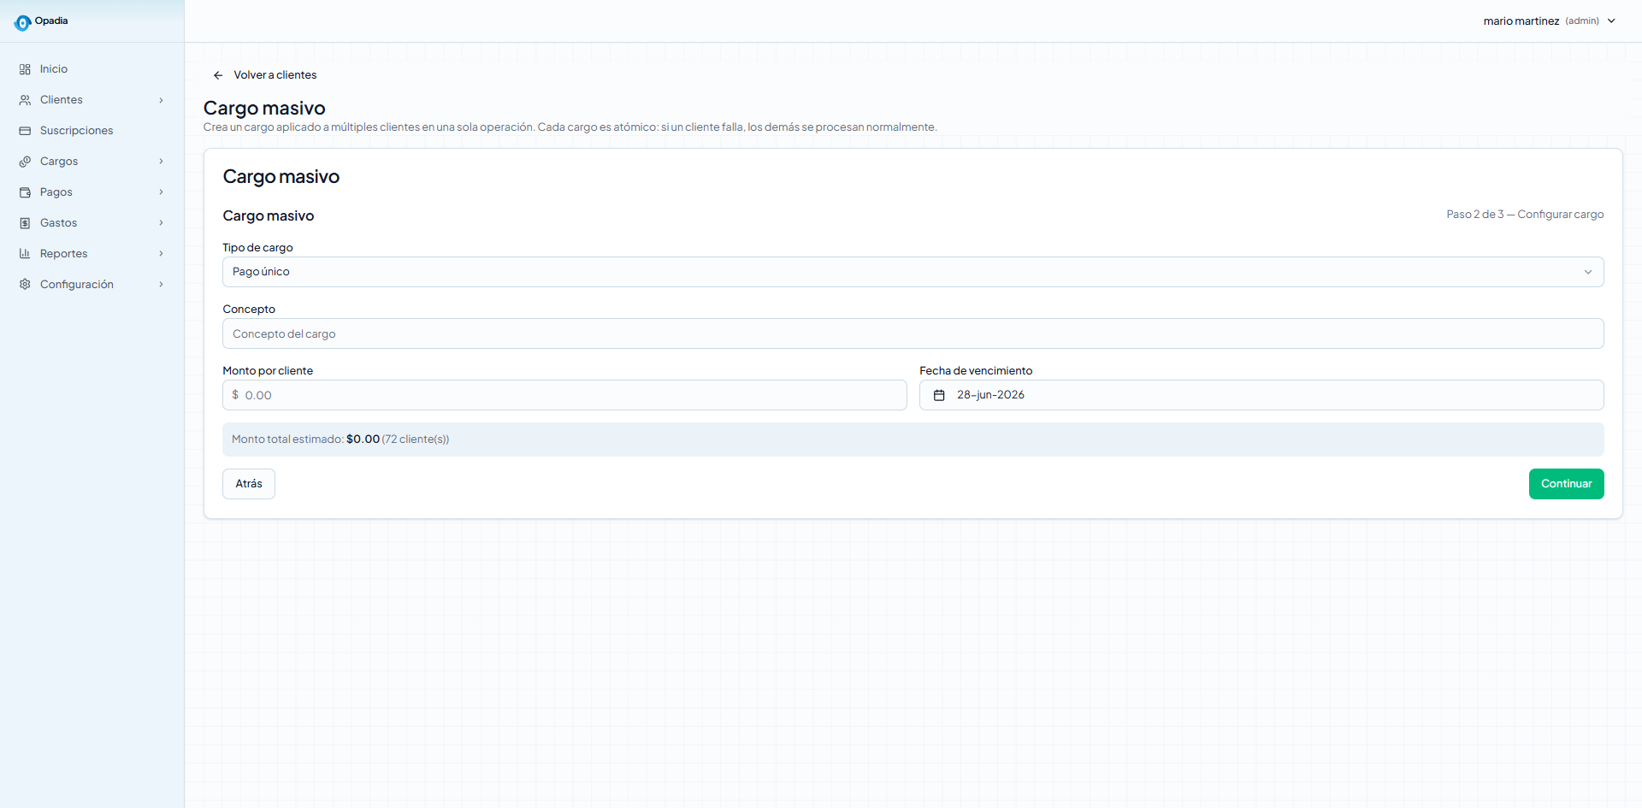1642x808 pixels.
Task: Click the calendar icon in Fecha de vencimiento
Action: pos(939,395)
